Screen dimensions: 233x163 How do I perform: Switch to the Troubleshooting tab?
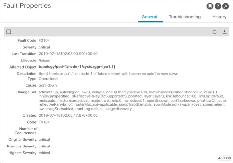(184, 17)
